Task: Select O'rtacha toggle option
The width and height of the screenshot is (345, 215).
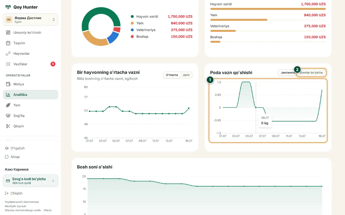Action: coord(172,75)
